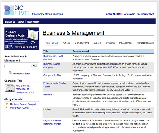The width and height of the screenshot is (159, 133).
Task: Open the Hoover's resource link
Action: (x=48, y=95)
